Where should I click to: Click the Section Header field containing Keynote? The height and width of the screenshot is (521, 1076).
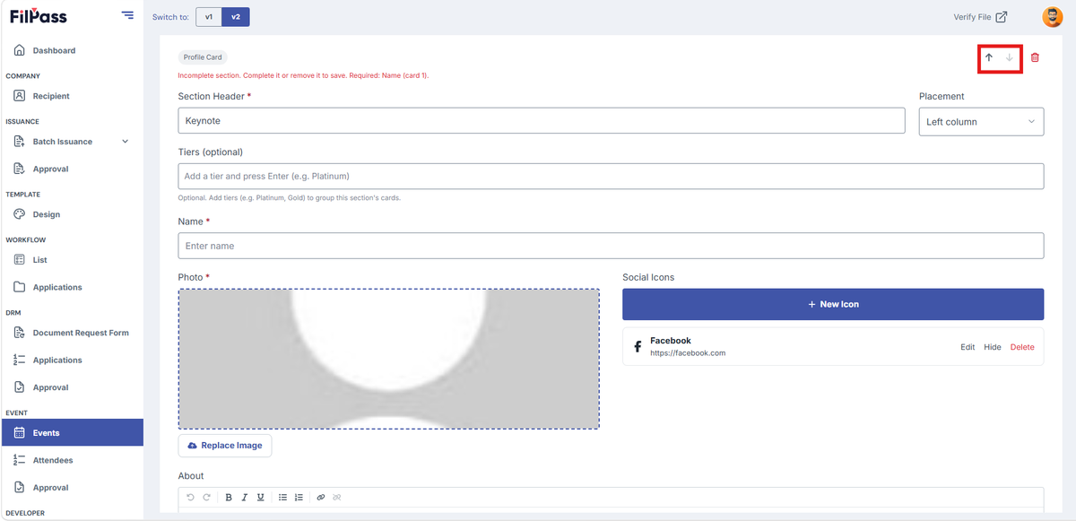(542, 120)
